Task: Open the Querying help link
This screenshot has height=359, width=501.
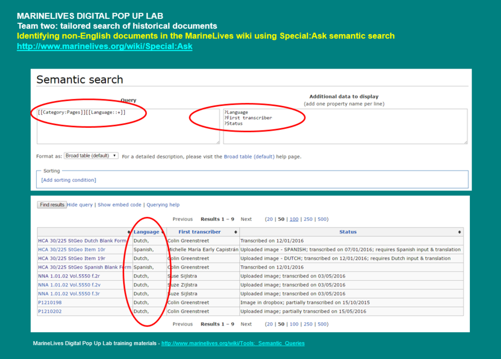Action: point(163,205)
